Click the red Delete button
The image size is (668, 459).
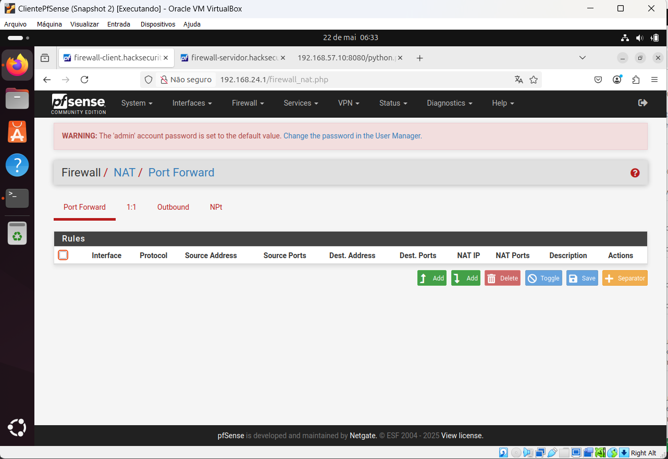502,278
